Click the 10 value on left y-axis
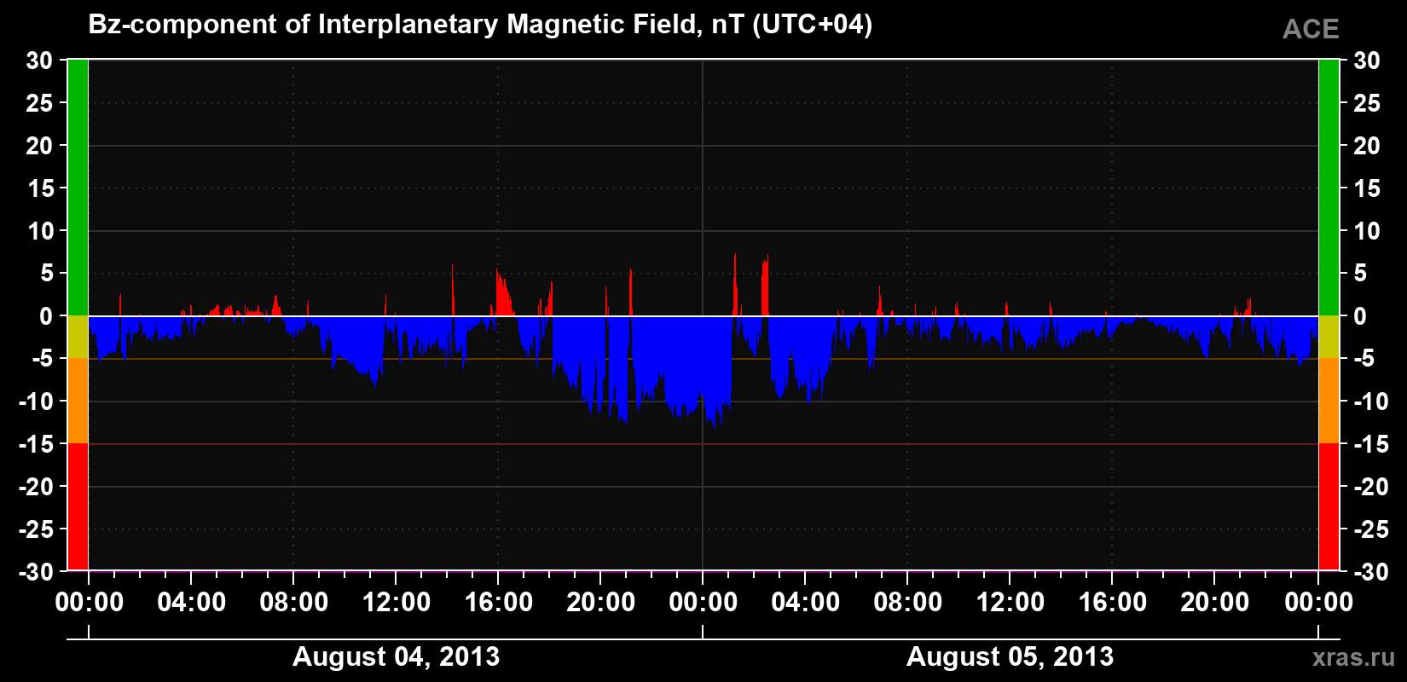 pos(41,231)
